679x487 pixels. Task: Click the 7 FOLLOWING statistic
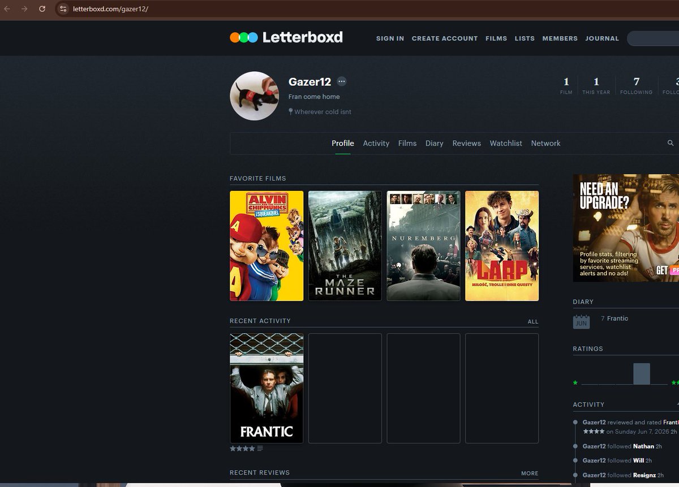coord(637,86)
